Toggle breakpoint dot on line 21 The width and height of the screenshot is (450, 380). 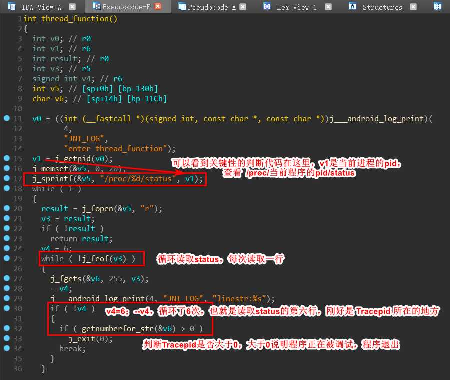(7, 218)
